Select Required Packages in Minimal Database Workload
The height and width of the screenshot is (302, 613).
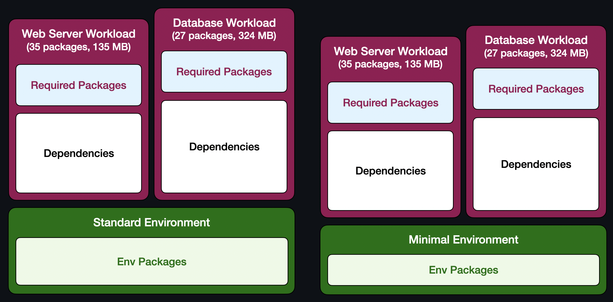(x=536, y=89)
